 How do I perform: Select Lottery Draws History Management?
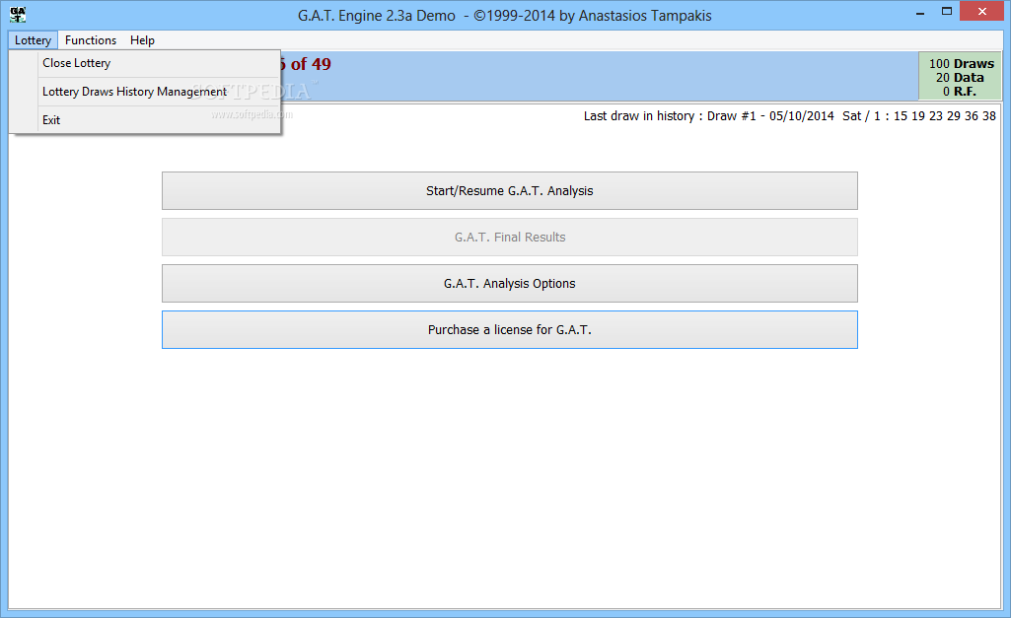coord(146,92)
